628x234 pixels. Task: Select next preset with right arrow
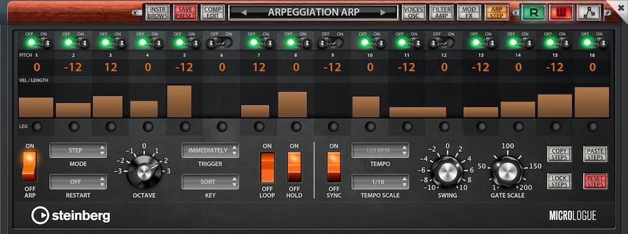point(383,13)
